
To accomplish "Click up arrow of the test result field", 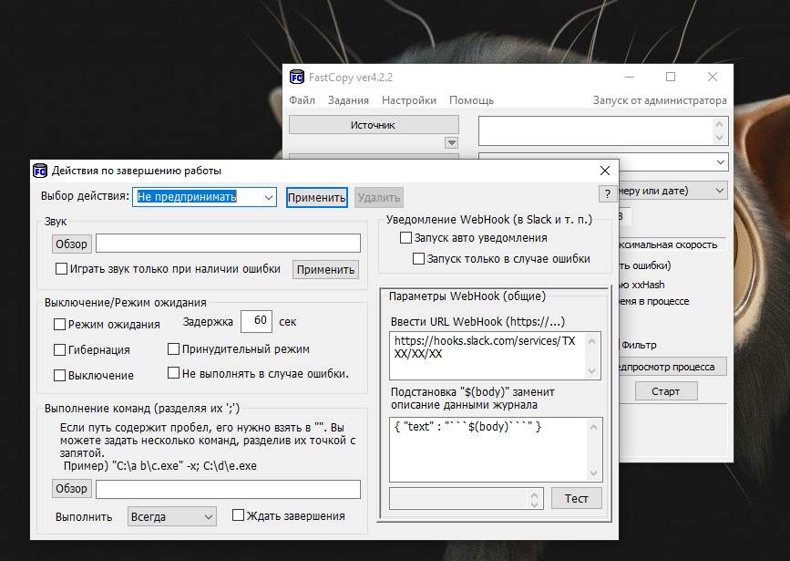I will point(535,493).
